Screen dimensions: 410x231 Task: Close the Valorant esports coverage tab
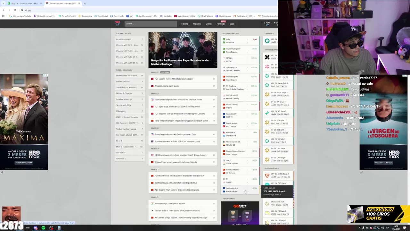click(x=79, y=3)
